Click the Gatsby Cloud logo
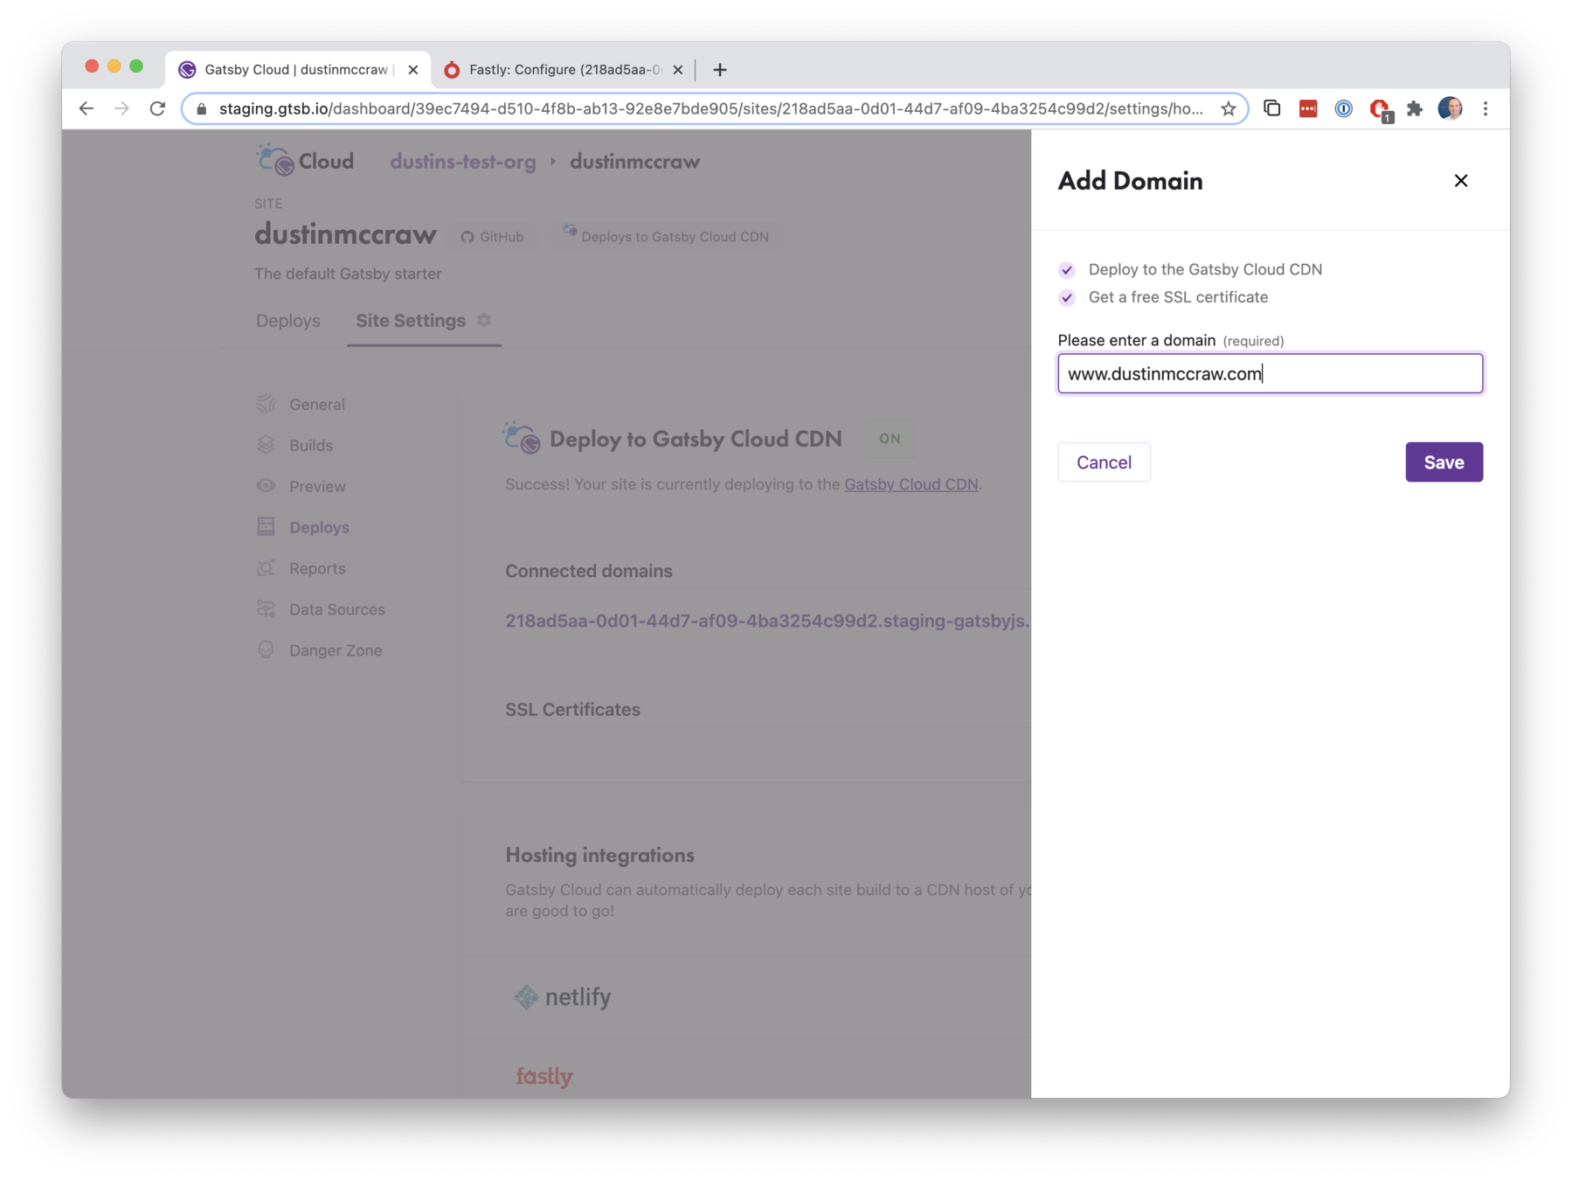 [305, 161]
